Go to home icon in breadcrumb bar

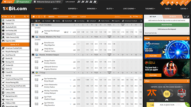(33, 17)
